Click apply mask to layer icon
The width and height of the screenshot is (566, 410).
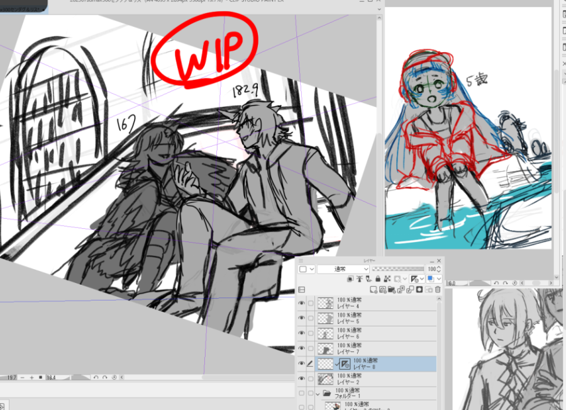click(429, 289)
